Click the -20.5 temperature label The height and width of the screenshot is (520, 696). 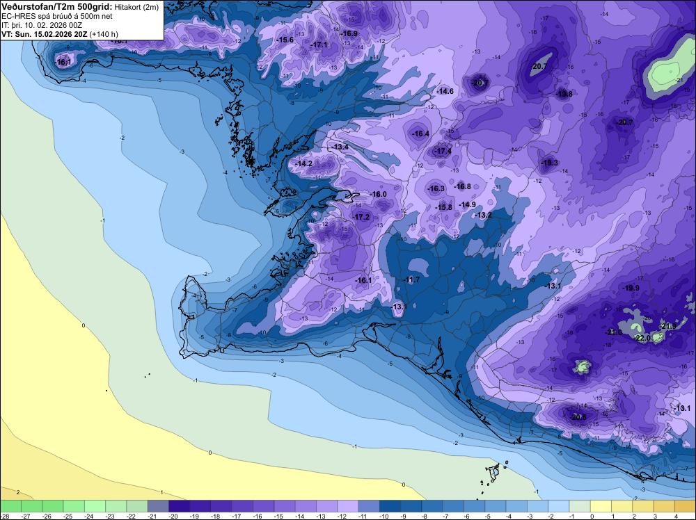(x=578, y=417)
